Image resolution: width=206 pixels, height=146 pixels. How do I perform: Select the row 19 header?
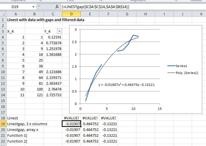3,124
